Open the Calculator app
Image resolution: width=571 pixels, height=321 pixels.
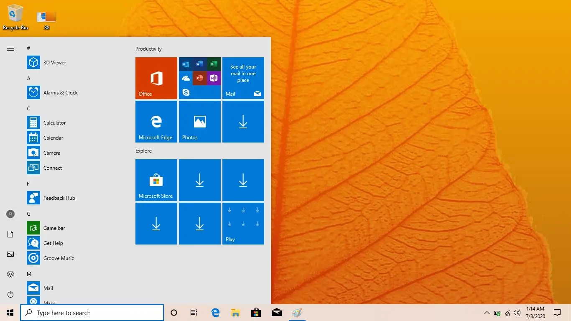(x=54, y=123)
